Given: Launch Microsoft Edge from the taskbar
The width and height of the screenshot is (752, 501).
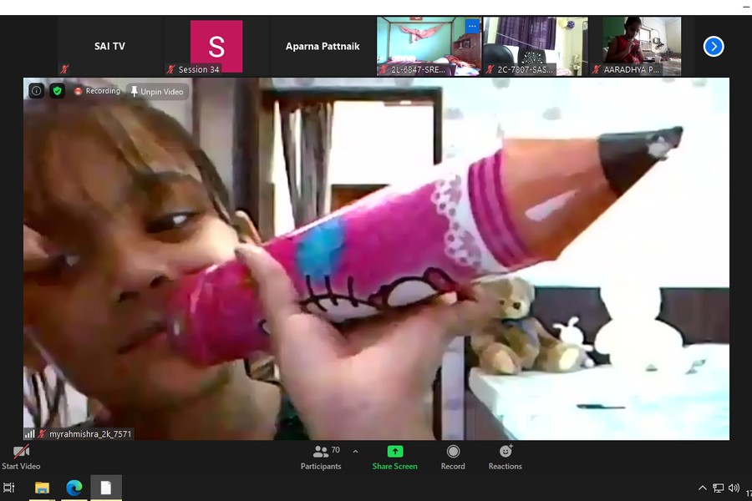Looking at the screenshot, I should 74,488.
